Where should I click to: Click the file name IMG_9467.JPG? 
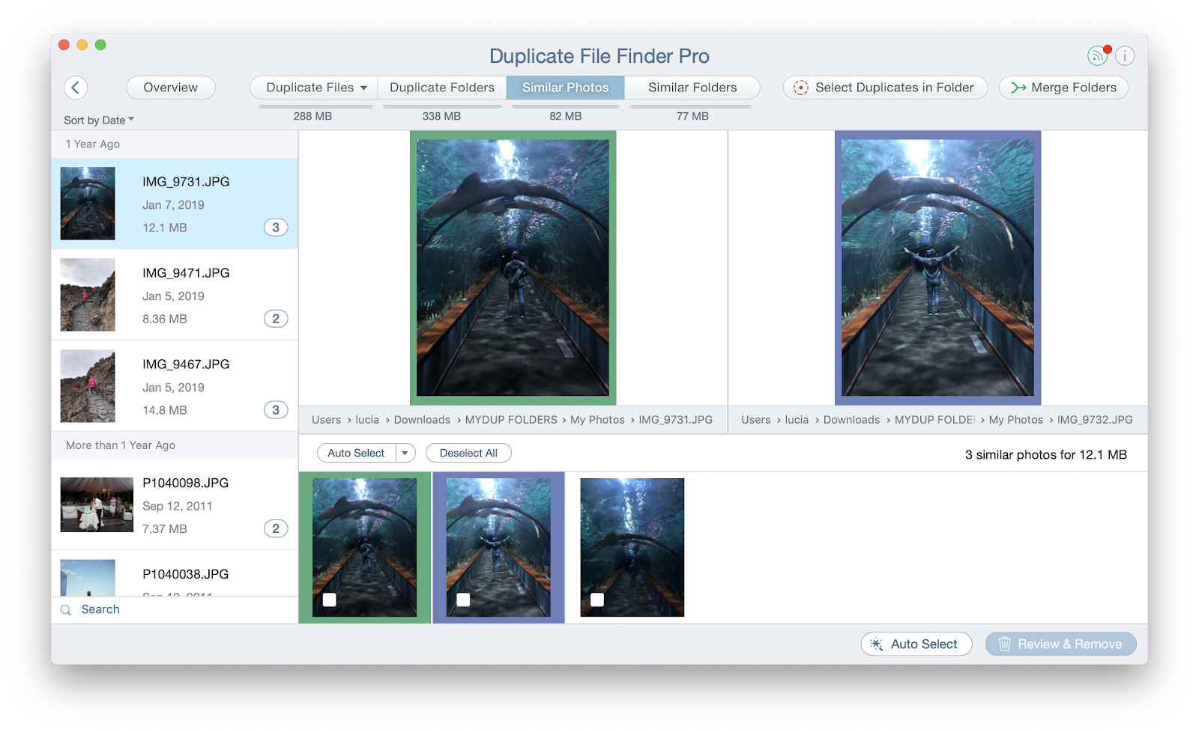click(x=186, y=365)
